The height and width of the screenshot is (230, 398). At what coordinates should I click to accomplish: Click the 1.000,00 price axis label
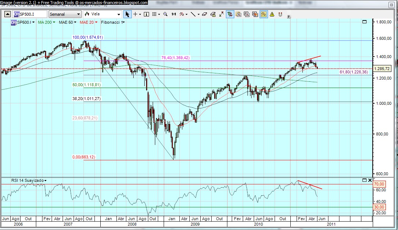[x=383, y=103]
